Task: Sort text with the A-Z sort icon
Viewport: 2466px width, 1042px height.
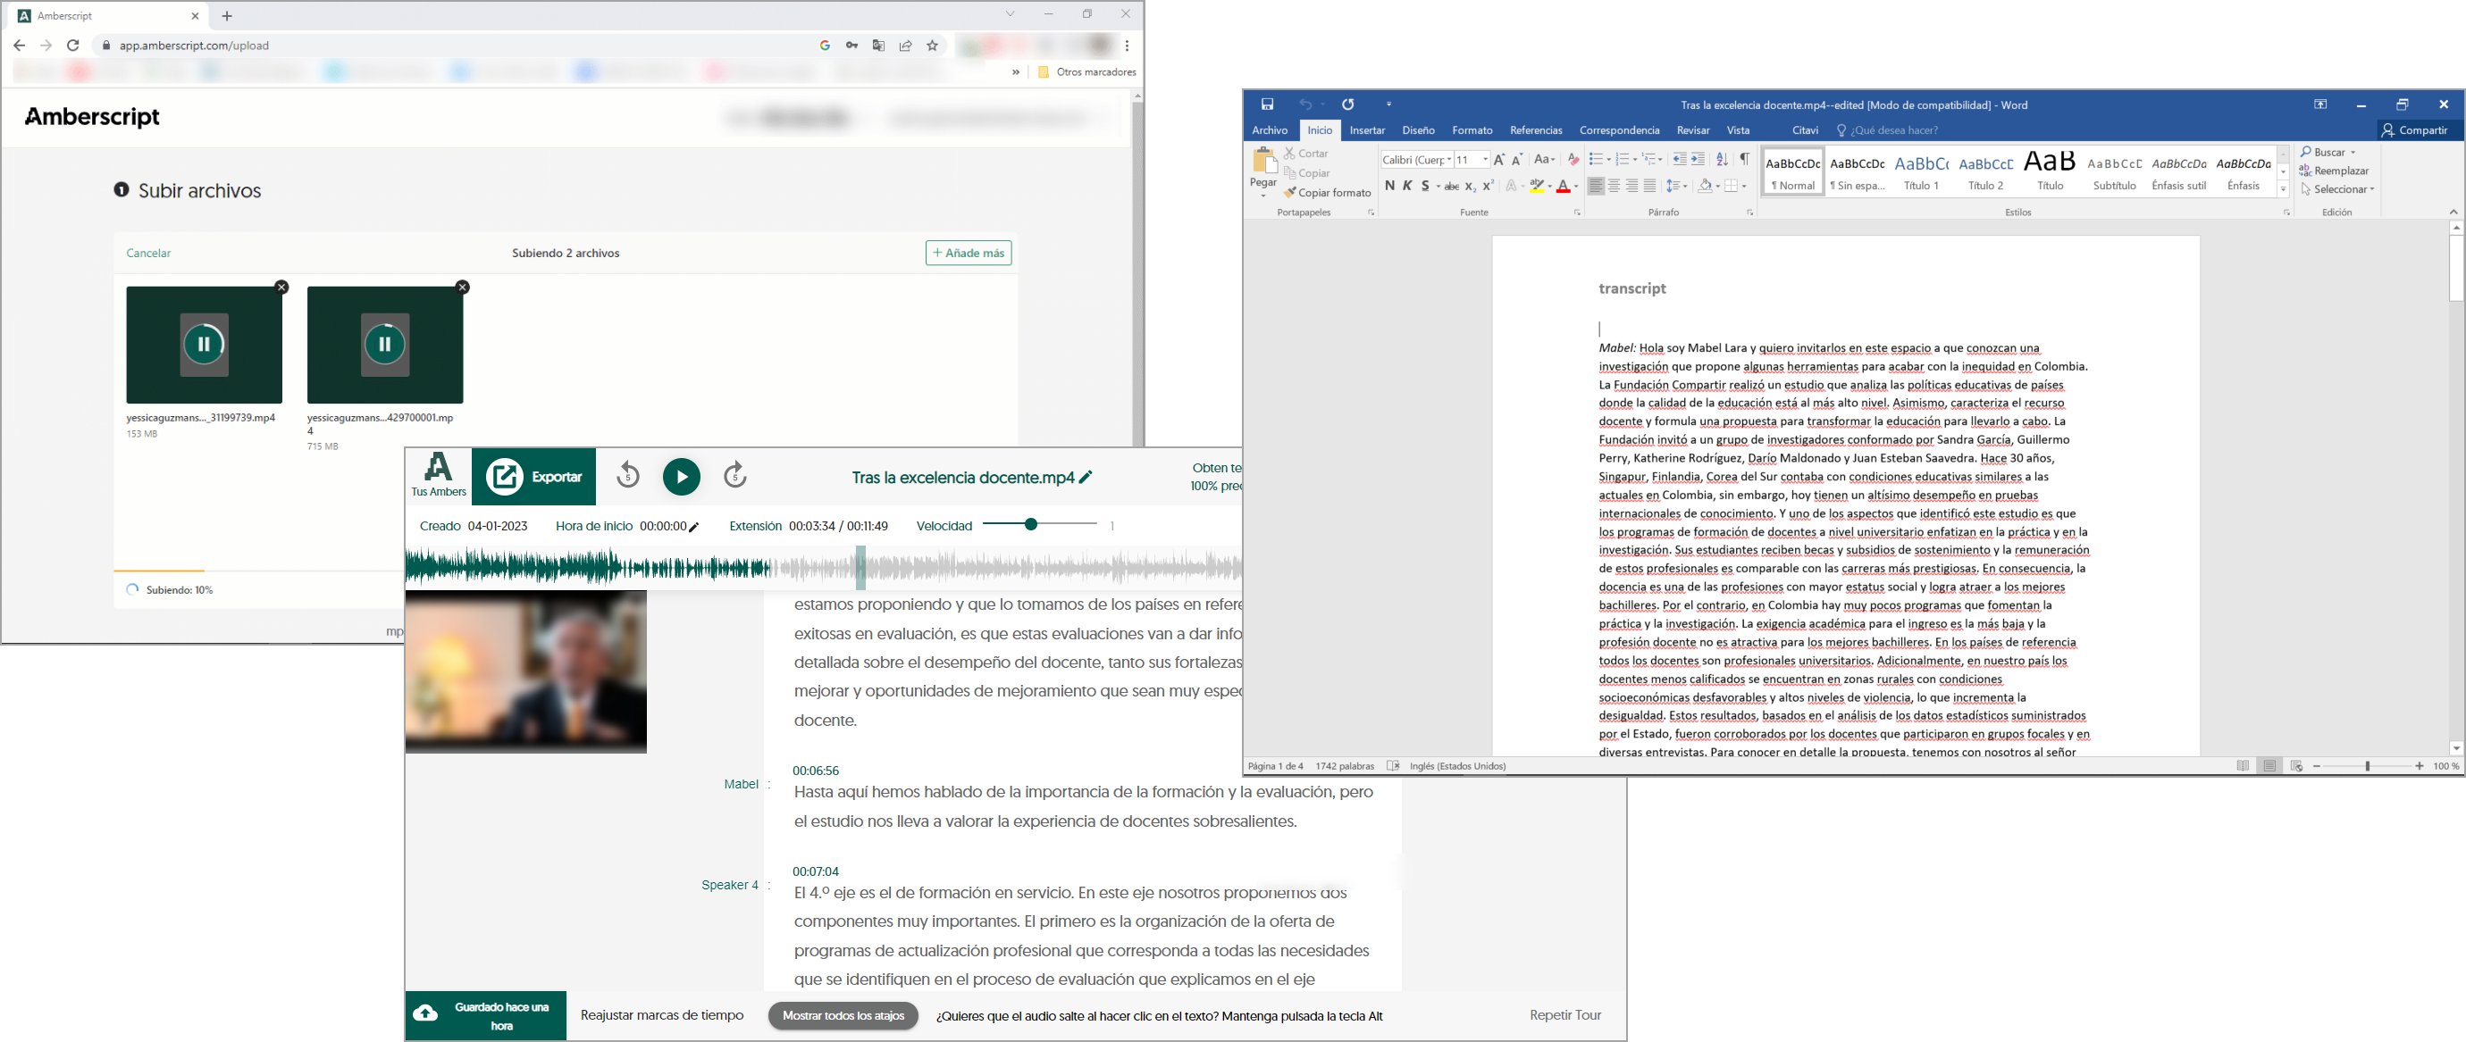Action: [x=1723, y=160]
